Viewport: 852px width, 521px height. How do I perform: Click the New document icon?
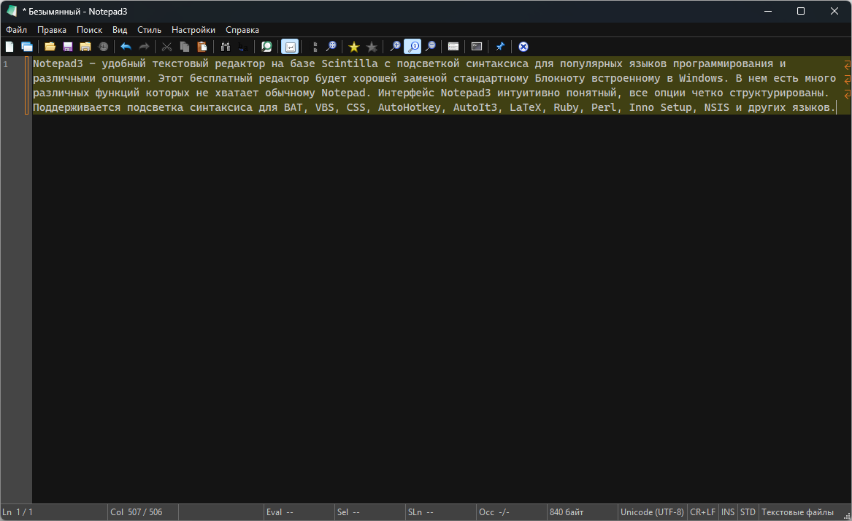tap(9, 47)
